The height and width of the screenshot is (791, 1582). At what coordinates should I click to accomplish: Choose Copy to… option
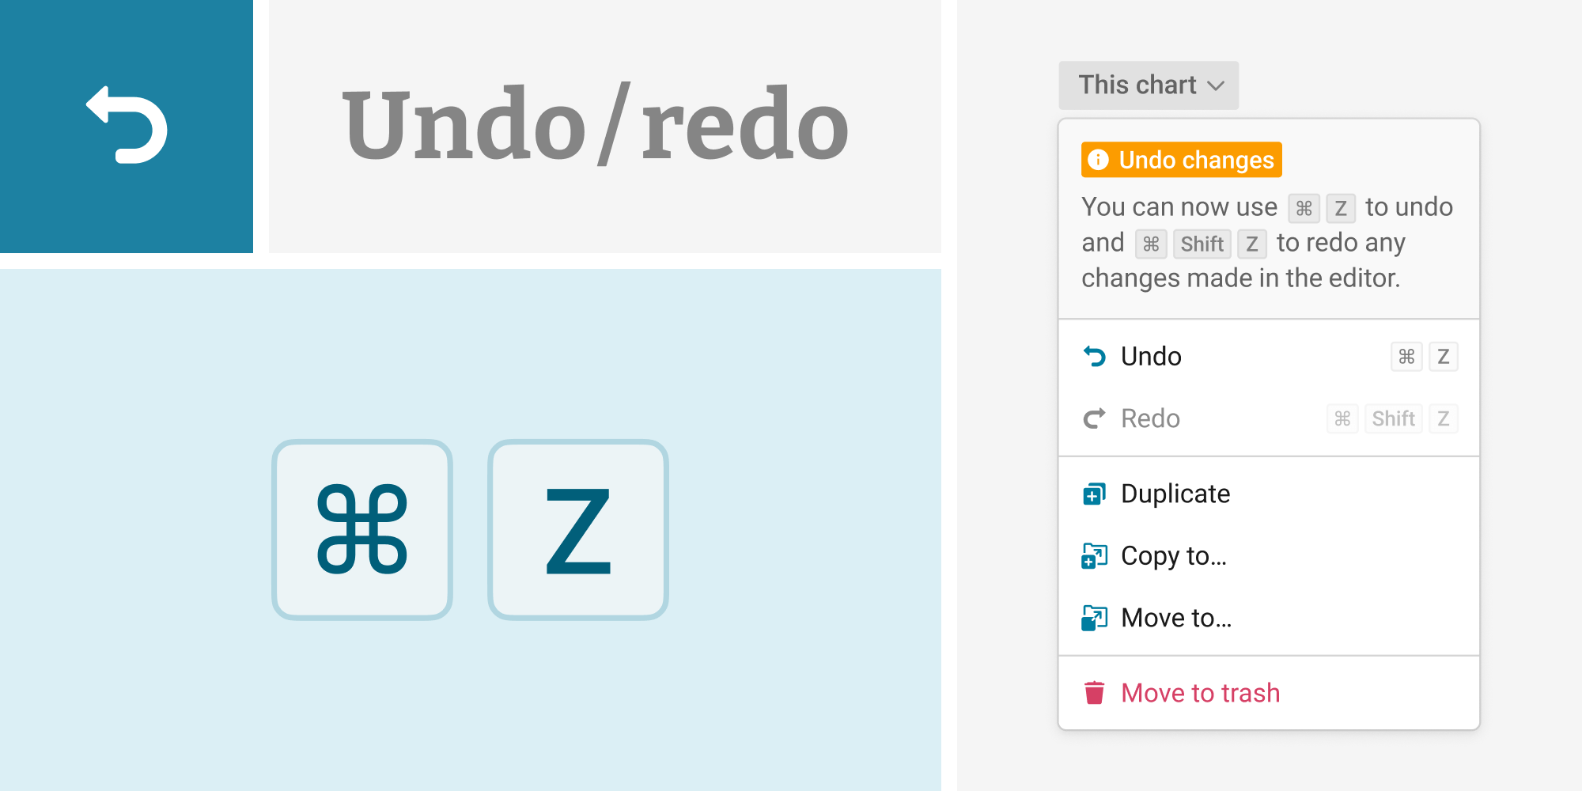point(1173,556)
